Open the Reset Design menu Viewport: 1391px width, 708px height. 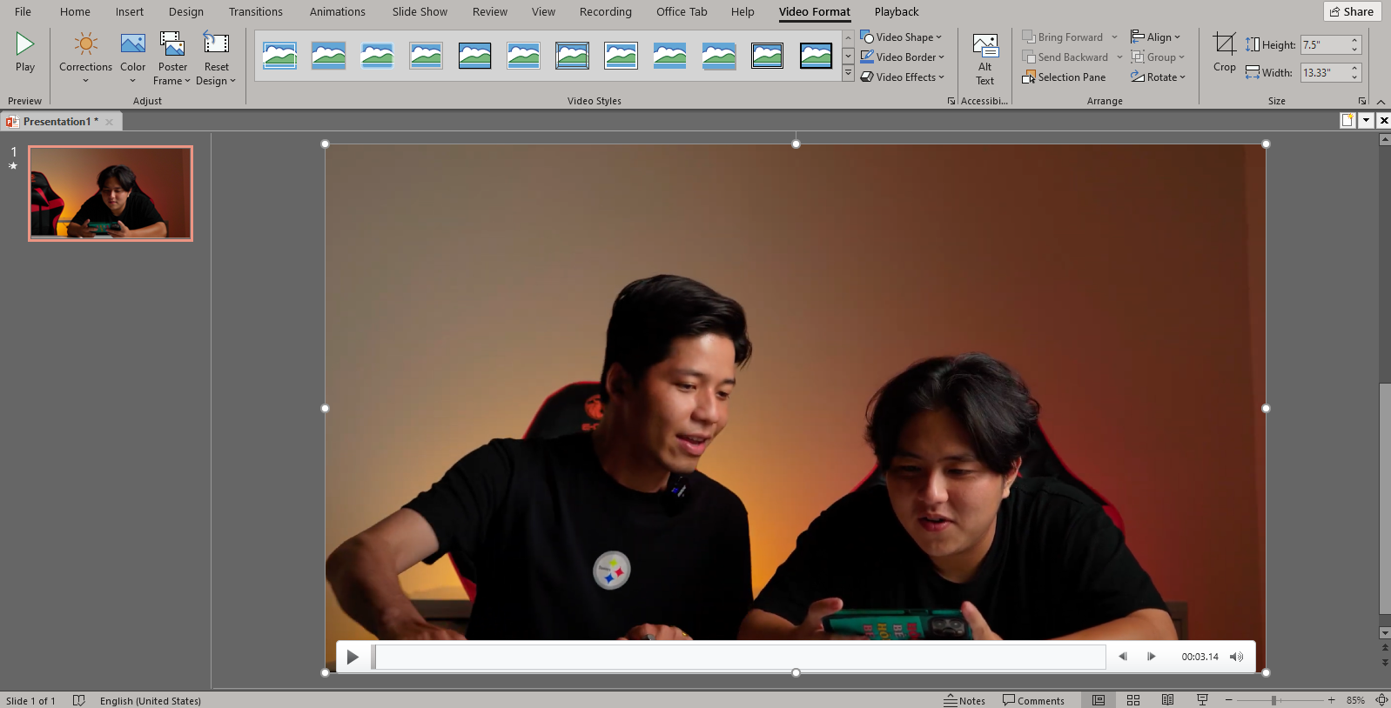coord(216,58)
